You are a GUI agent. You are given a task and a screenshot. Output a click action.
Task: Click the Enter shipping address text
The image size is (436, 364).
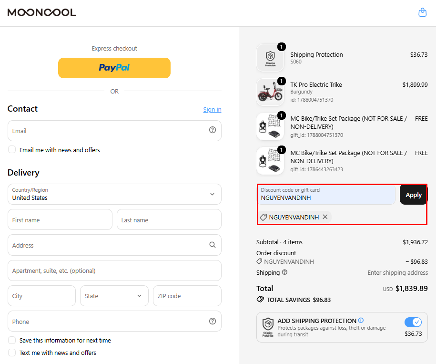pyautogui.click(x=397, y=272)
